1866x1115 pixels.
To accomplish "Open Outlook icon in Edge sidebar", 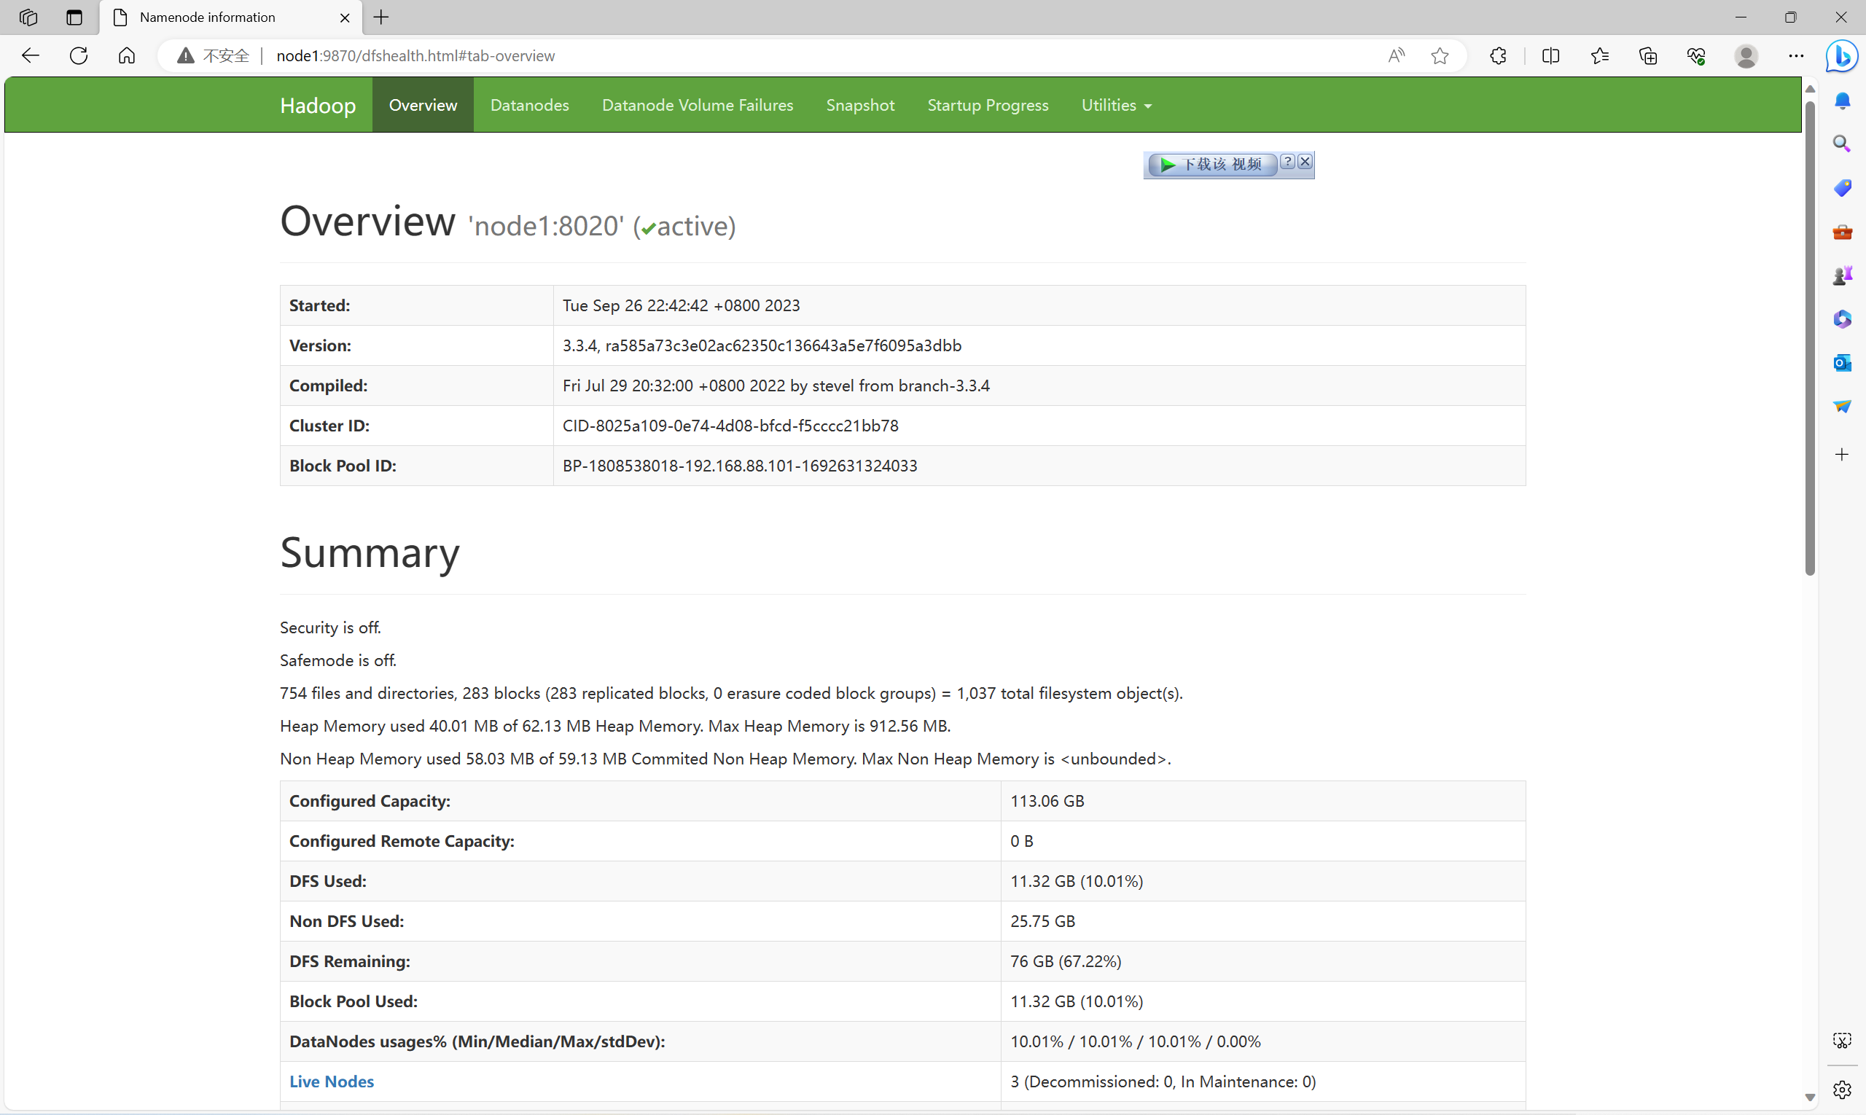I will coord(1842,363).
